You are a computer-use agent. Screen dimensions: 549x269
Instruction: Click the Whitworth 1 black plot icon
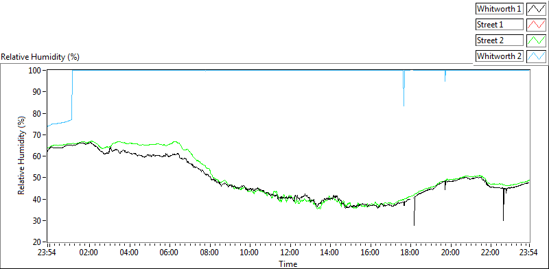click(536, 9)
